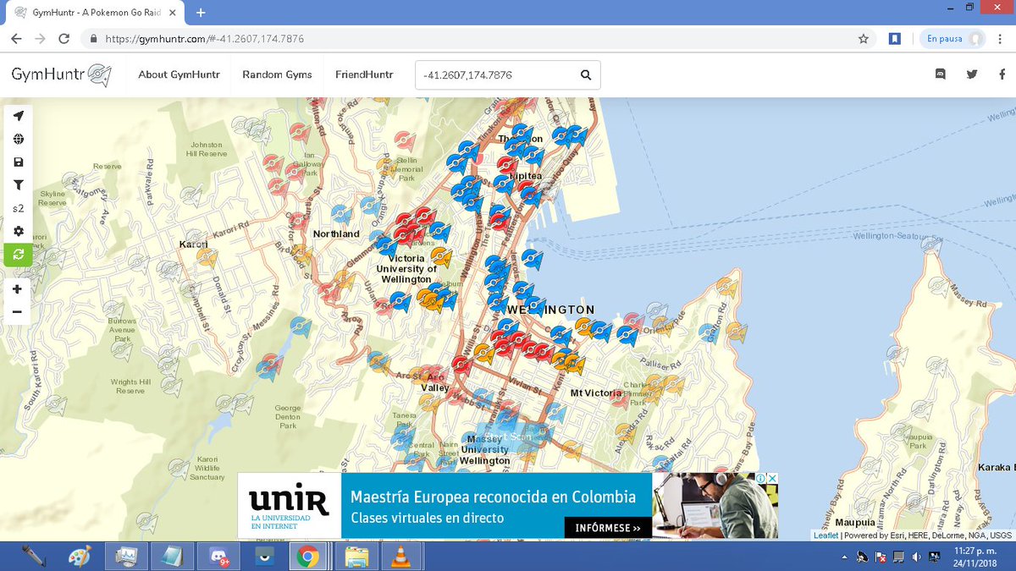The width and height of the screenshot is (1016, 571).
Task: Open VLC media player in taskbar
Action: (x=401, y=557)
